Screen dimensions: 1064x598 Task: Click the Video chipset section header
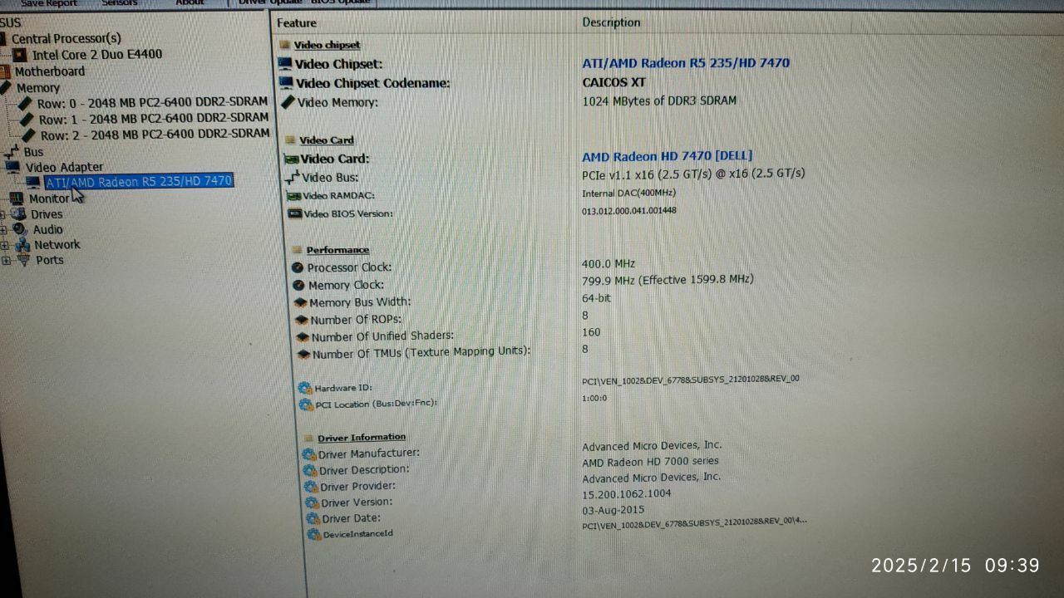pos(328,45)
